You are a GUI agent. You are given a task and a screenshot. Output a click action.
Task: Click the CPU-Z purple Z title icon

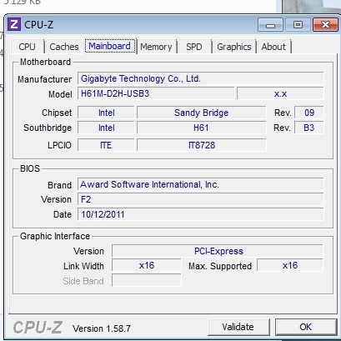pyautogui.click(x=14, y=24)
